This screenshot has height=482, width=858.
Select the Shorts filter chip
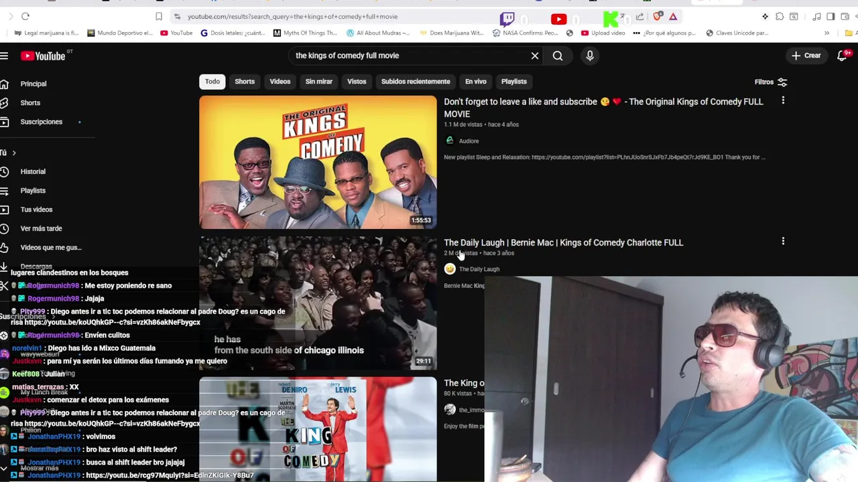point(245,82)
